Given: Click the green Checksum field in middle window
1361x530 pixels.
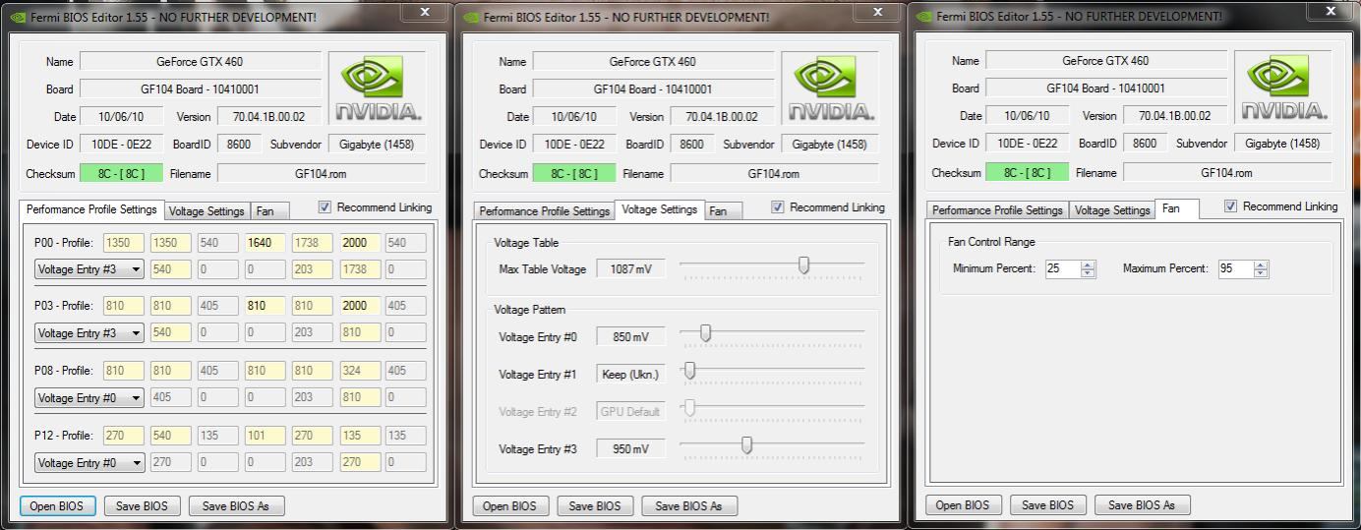Looking at the screenshot, I should coord(574,173).
